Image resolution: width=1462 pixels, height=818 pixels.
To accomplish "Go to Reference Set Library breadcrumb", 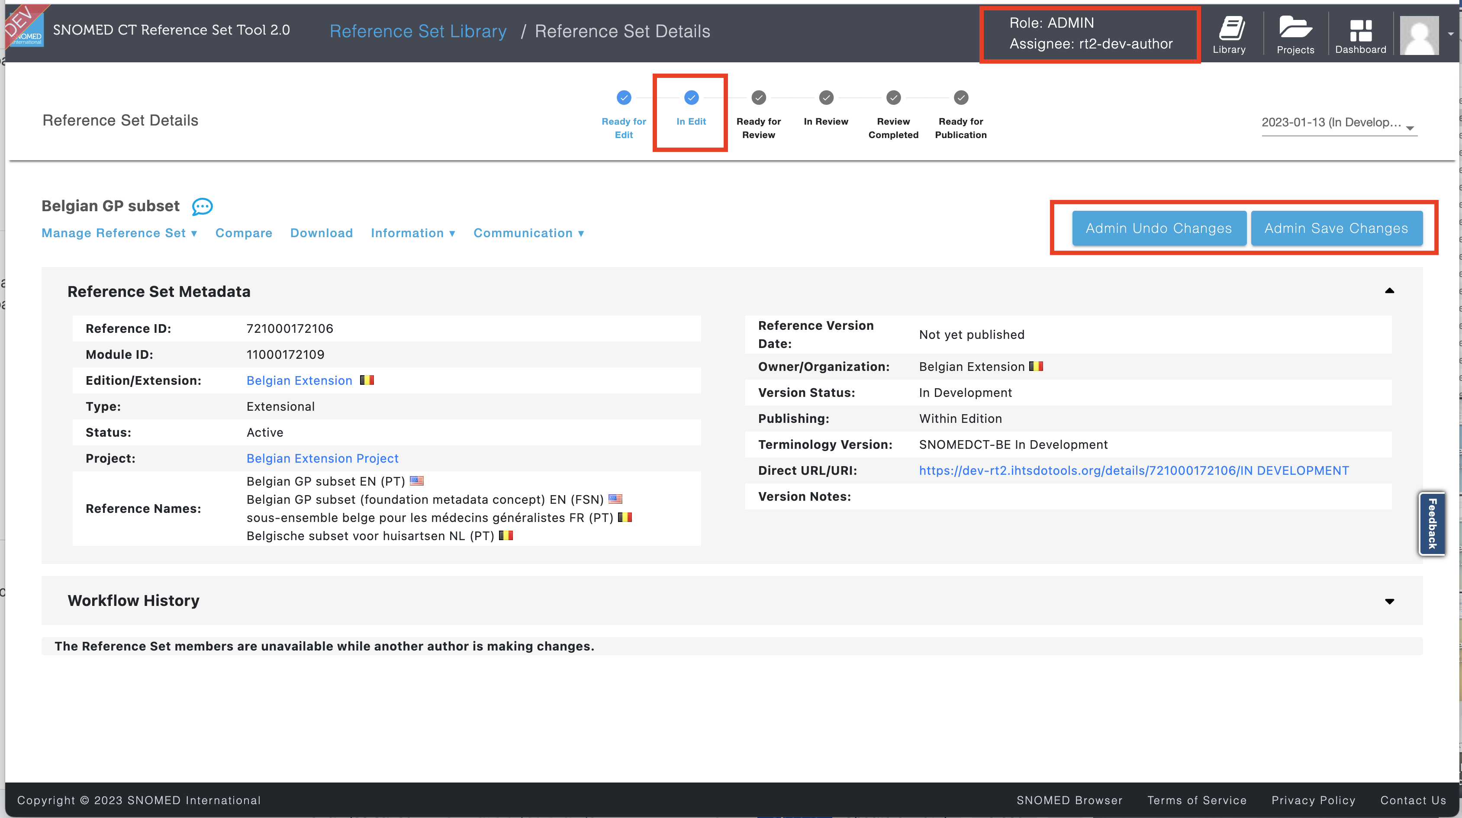I will click(418, 31).
